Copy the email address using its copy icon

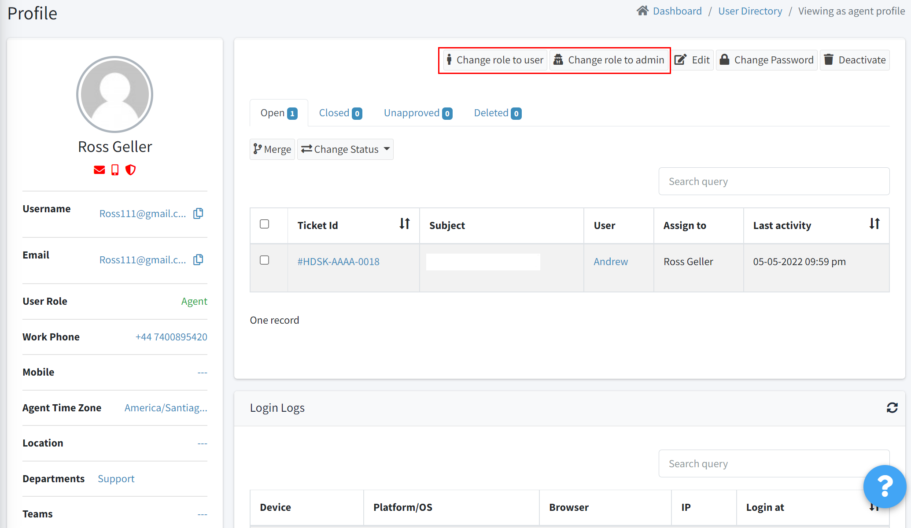pos(198,259)
